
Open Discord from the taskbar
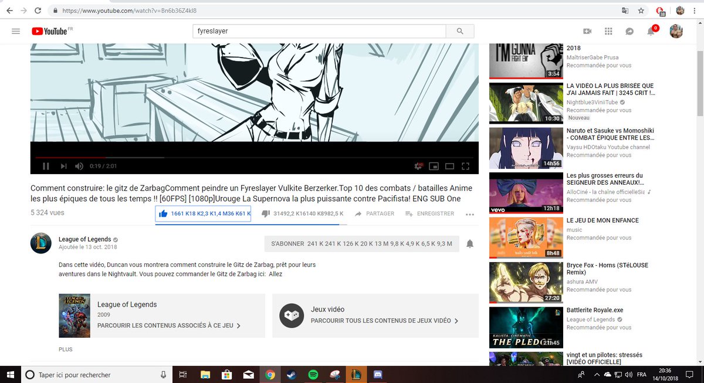point(378,374)
